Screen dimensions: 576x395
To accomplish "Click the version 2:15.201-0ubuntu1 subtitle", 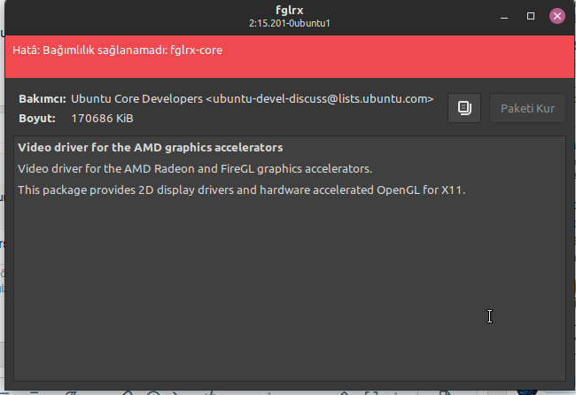I will [287, 22].
